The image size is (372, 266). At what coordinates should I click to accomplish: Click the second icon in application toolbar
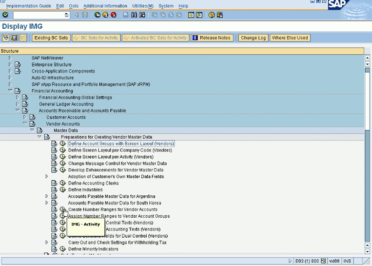[14, 38]
